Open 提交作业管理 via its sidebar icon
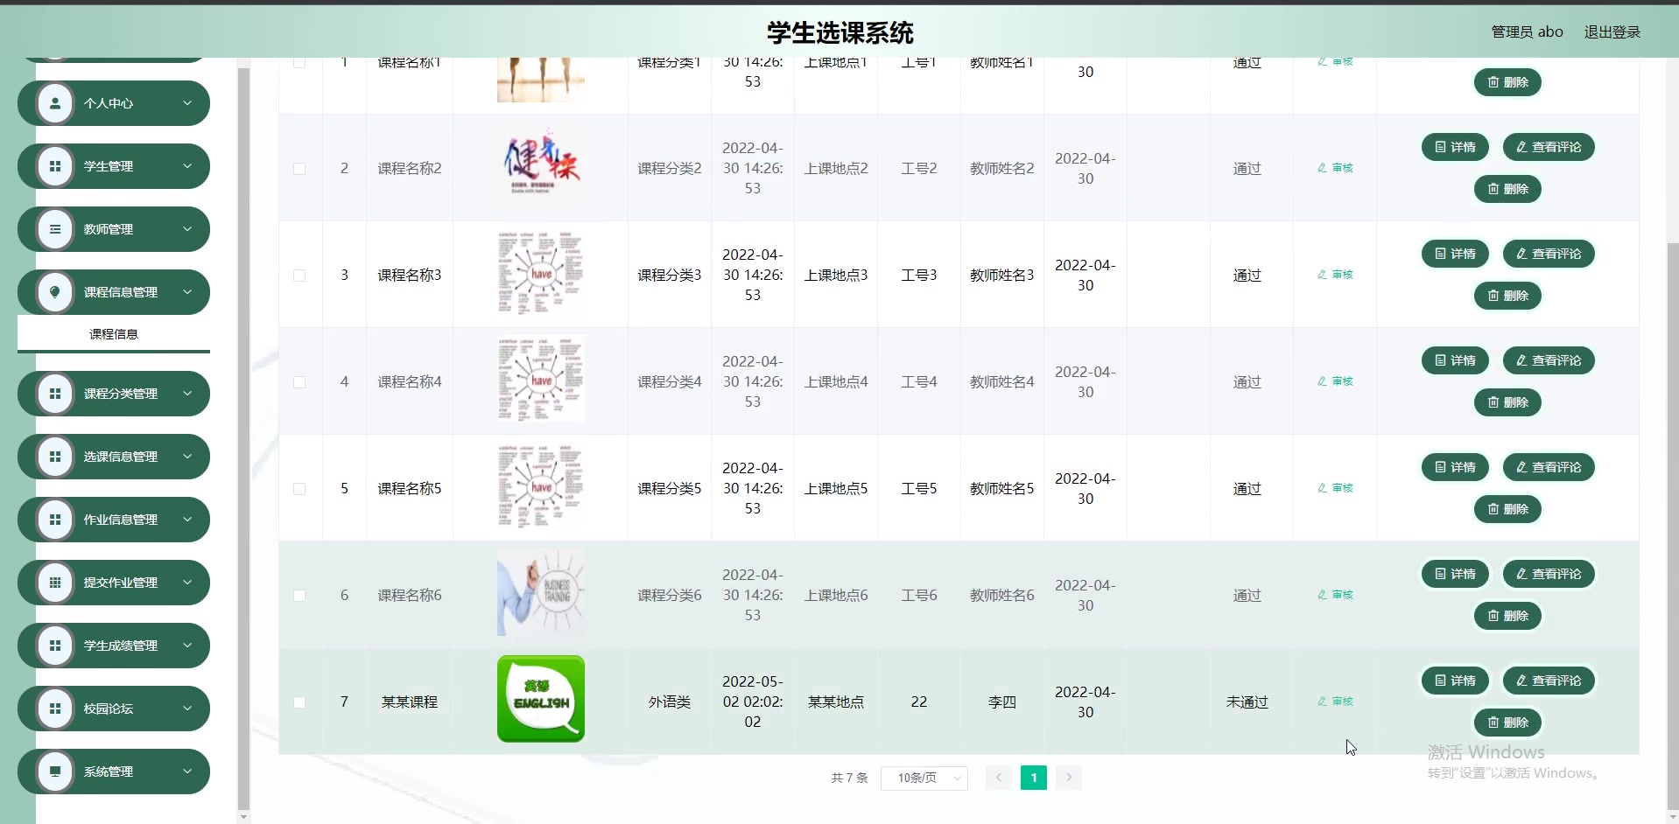 point(55,582)
